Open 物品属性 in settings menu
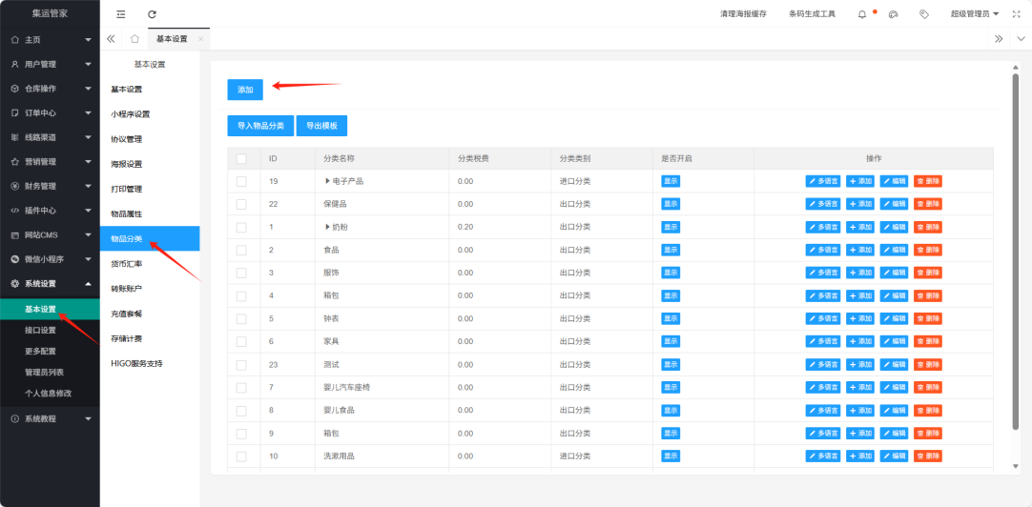 coord(150,213)
